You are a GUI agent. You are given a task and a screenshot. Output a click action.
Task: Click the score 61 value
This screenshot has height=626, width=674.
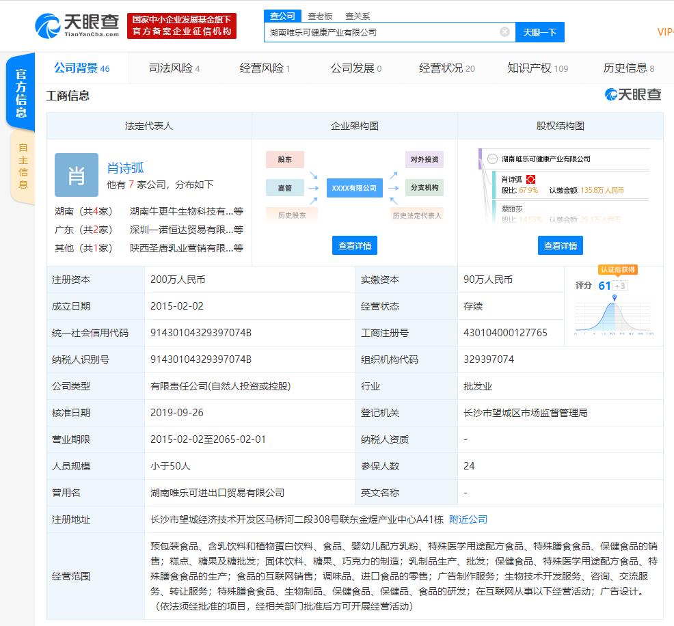point(604,286)
